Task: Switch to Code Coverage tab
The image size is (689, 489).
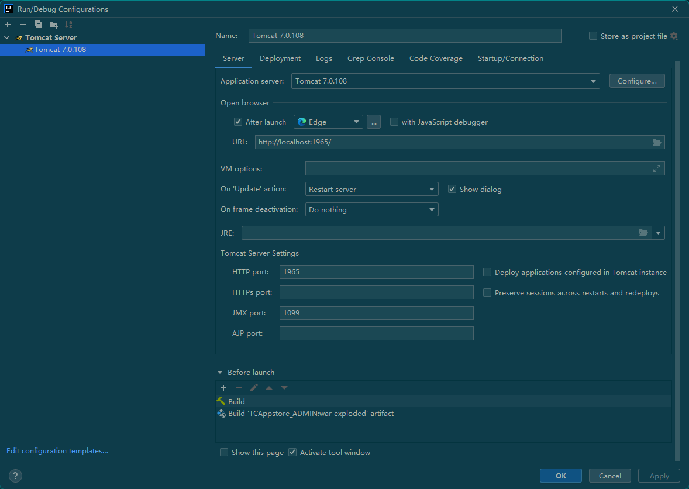Action: tap(436, 58)
